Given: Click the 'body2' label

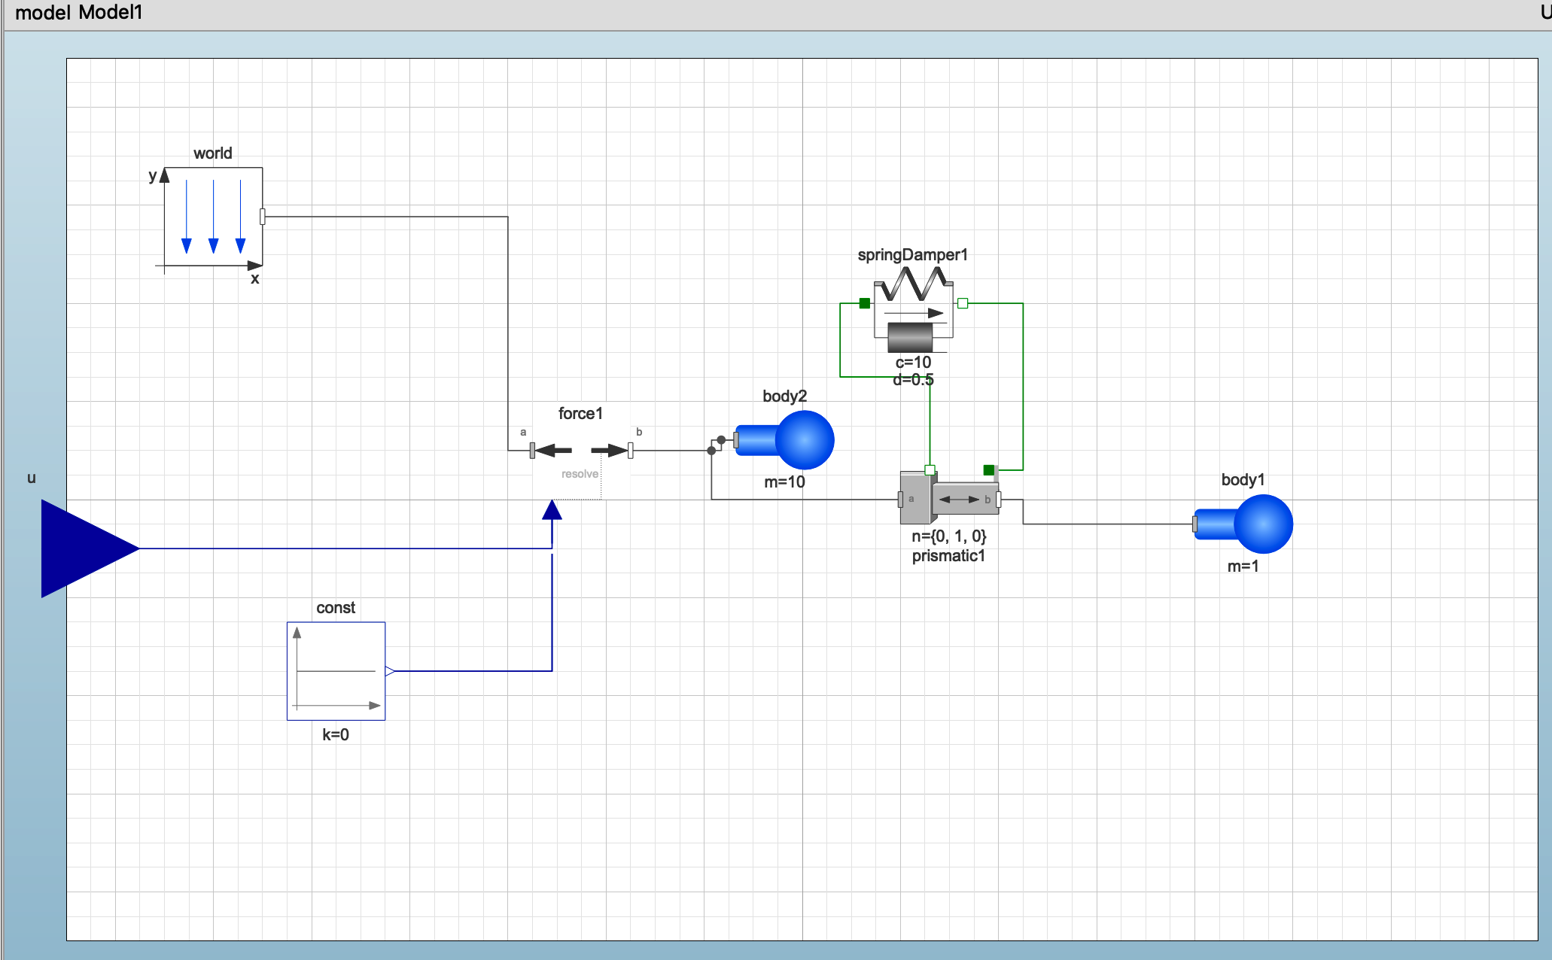Looking at the screenshot, I should click(x=784, y=396).
